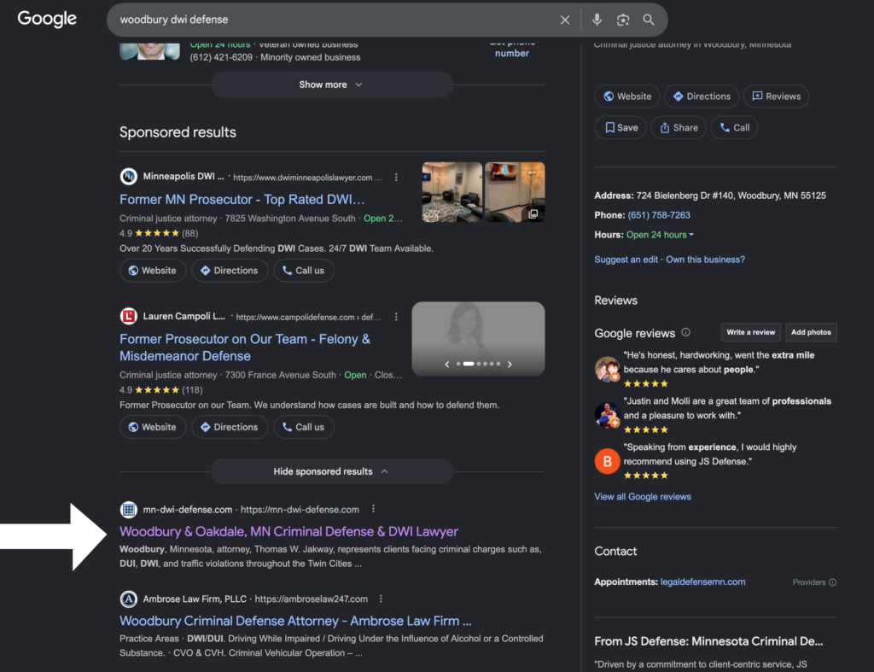The height and width of the screenshot is (672, 874).
Task: Expand the Open 24 hours dropdown
Action: coord(660,235)
